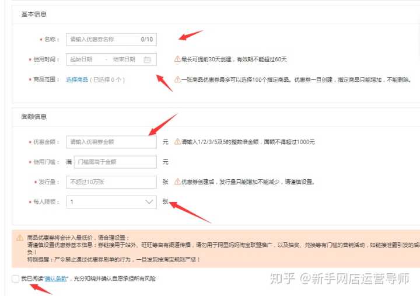Screen dimensions: 420x296
Task: Click the warning icon beside amount rule note
Action: 177,141
